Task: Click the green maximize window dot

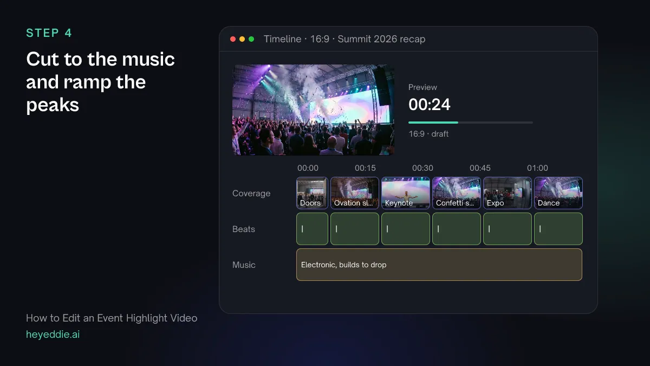Action: (251, 39)
